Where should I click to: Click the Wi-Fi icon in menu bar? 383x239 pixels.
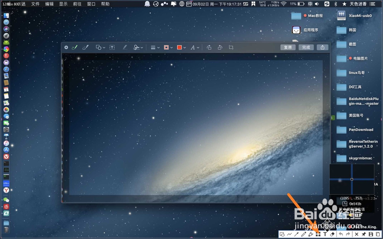pos(283,4)
